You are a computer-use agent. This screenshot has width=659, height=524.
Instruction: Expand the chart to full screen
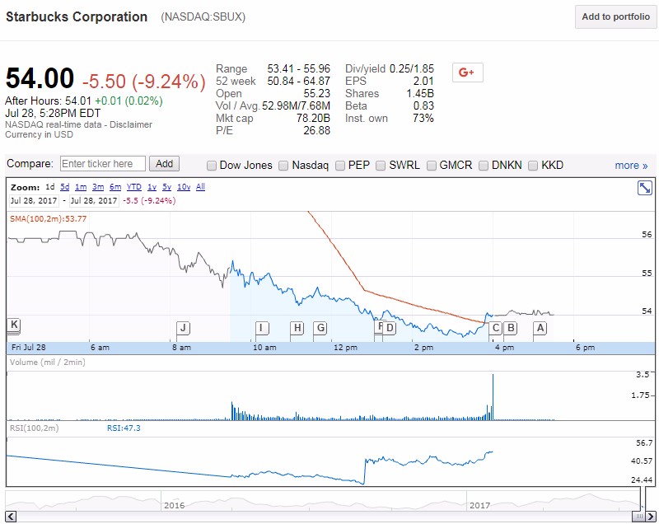[645, 188]
